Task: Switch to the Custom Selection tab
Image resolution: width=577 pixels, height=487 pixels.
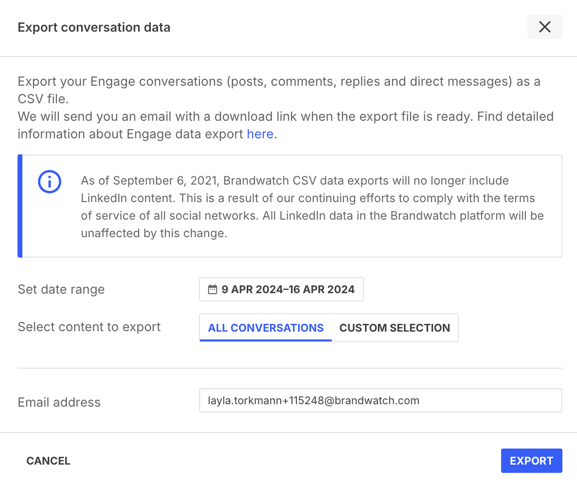Action: tap(395, 327)
